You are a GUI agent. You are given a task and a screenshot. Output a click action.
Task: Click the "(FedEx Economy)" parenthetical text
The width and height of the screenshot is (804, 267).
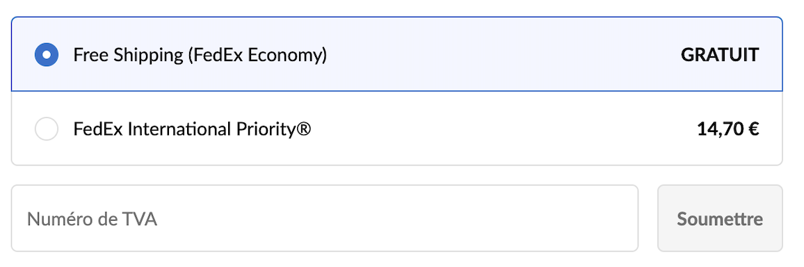point(257,55)
